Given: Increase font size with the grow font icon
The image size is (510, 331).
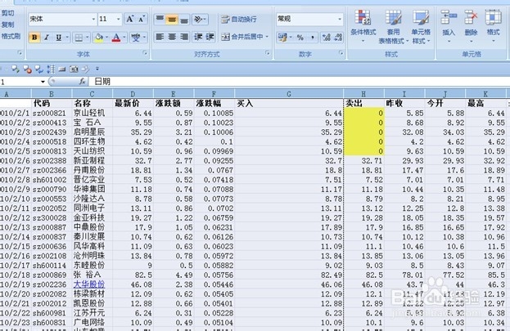Looking at the screenshot, I should pos(129,19).
